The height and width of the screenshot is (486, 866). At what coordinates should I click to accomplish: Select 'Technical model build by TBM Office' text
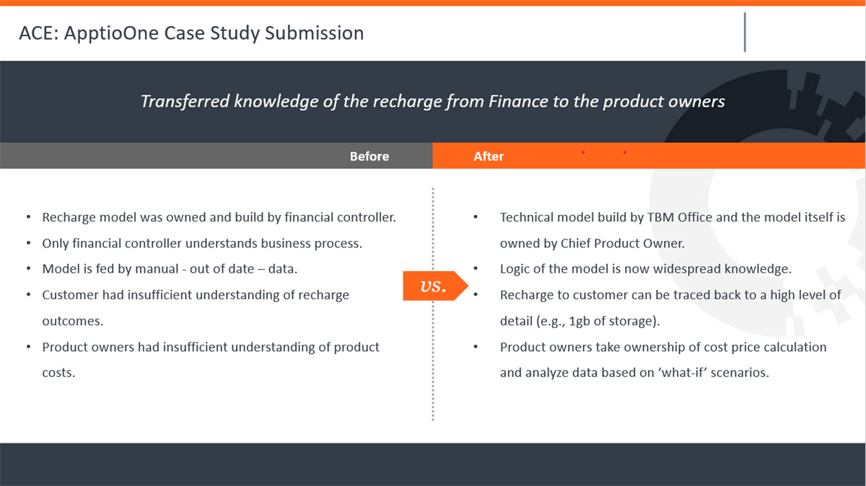(673, 230)
